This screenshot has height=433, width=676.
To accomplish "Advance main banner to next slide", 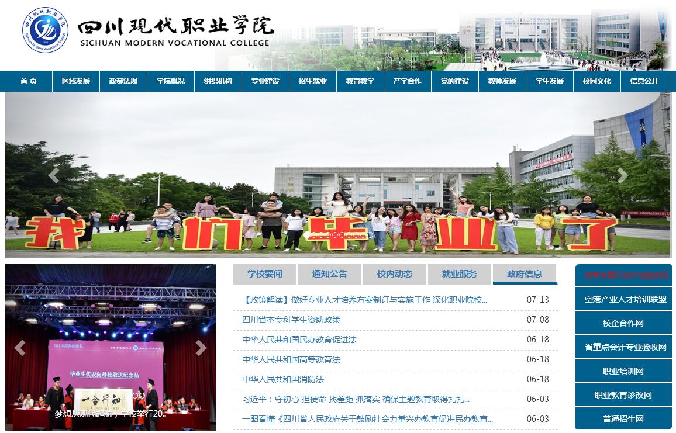I will 622,175.
